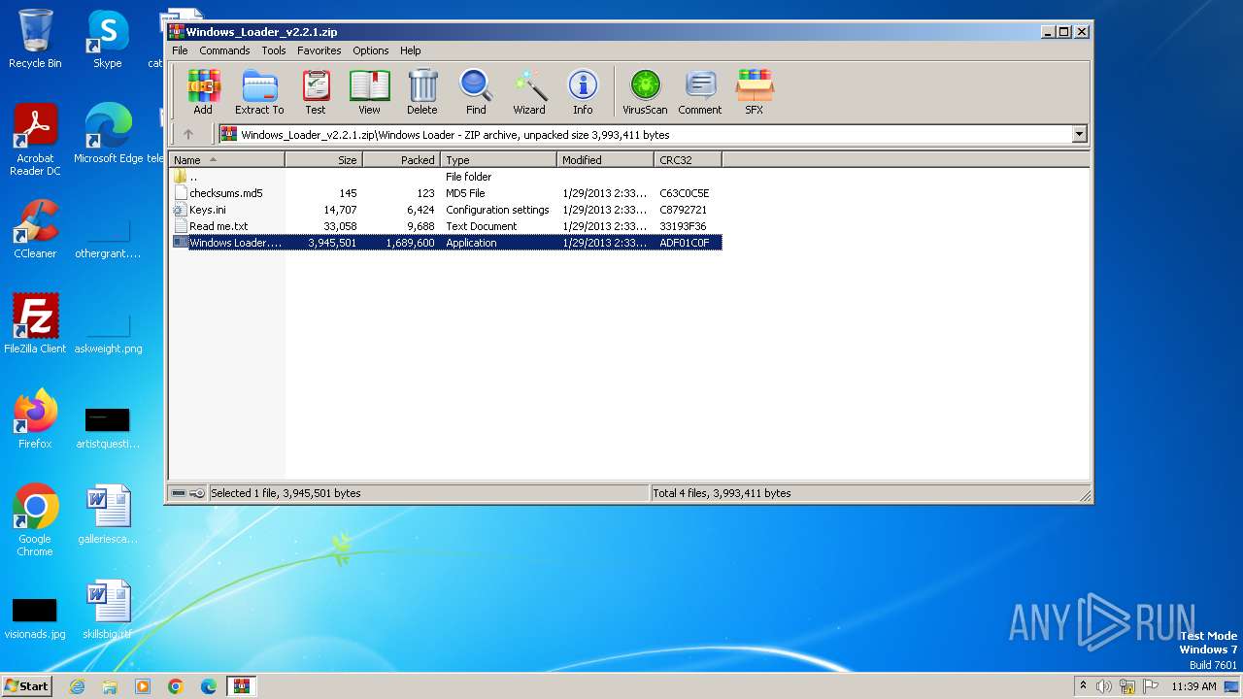The image size is (1243, 699).
Task: Sort by the CRC32 column header
Action: coord(688,160)
